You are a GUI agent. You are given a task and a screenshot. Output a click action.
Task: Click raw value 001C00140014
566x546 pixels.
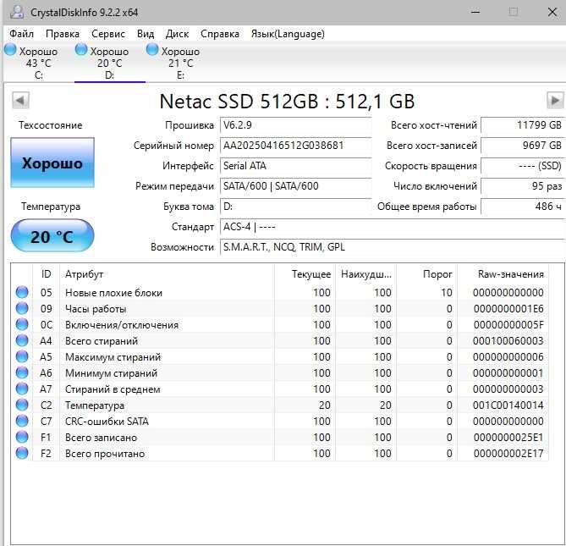pos(508,405)
